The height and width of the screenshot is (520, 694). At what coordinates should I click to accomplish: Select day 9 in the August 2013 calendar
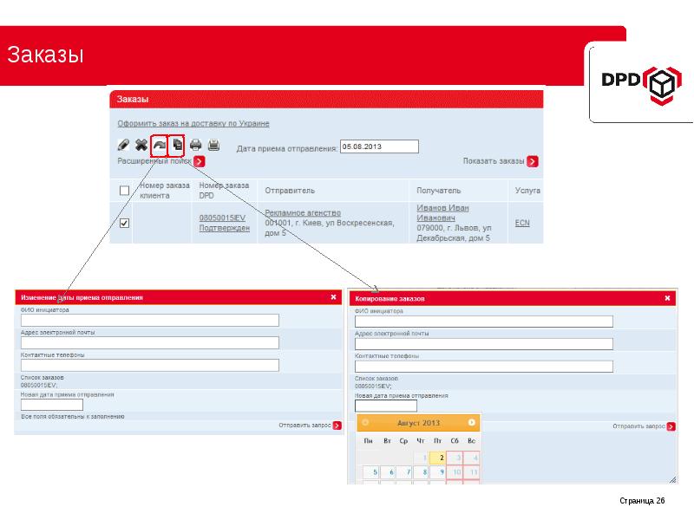pos(442,472)
